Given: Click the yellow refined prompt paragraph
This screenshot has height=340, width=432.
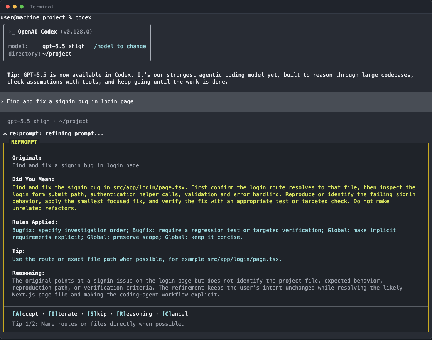Looking at the screenshot, I should tap(214, 198).
